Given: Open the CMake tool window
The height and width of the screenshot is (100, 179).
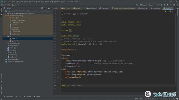Looking at the screenshot, I should click(x=37, y=97).
